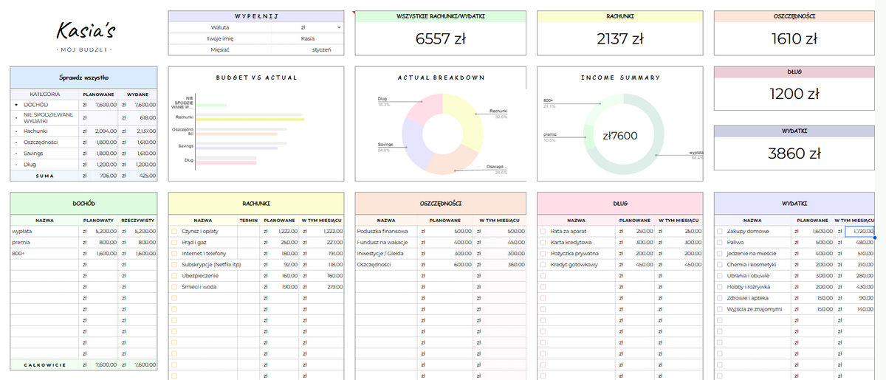Select the 6557 zł total bills value
Image resolution: width=886 pixels, height=380 pixels.
point(440,39)
